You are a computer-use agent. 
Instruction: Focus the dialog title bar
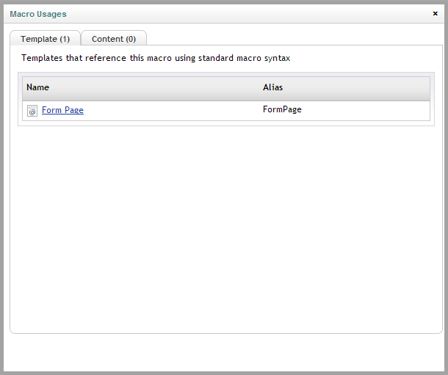[x=224, y=14]
